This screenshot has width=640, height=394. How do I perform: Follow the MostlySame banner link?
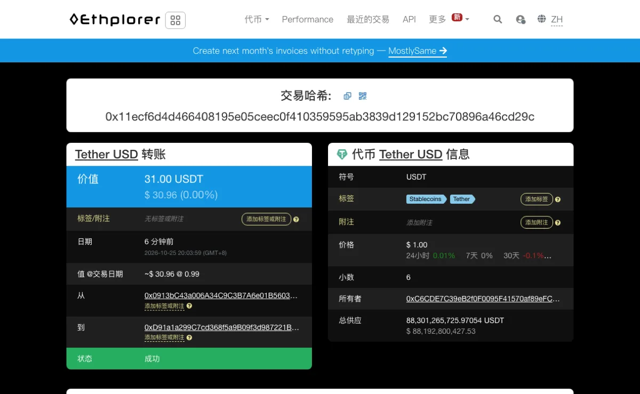(418, 51)
